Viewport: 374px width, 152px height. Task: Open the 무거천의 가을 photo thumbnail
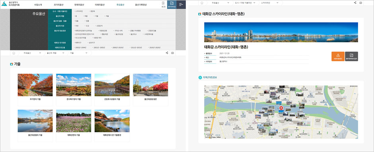[35, 85]
